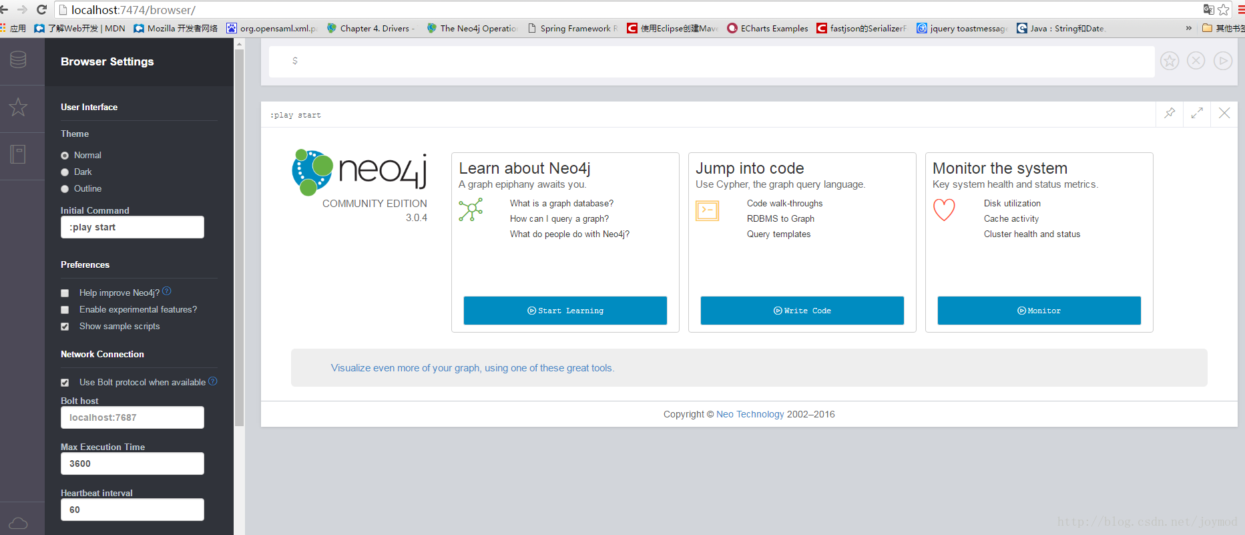Image resolution: width=1245 pixels, height=535 pixels.
Task: Open 'What do people do with Neo4j?' link
Action: coord(569,234)
